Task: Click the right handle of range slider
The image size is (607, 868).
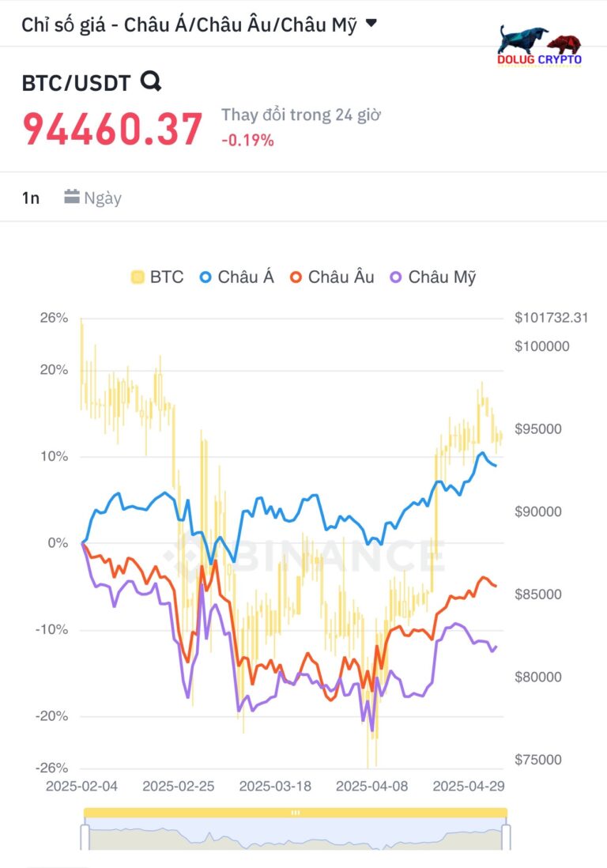Action: coord(506,837)
